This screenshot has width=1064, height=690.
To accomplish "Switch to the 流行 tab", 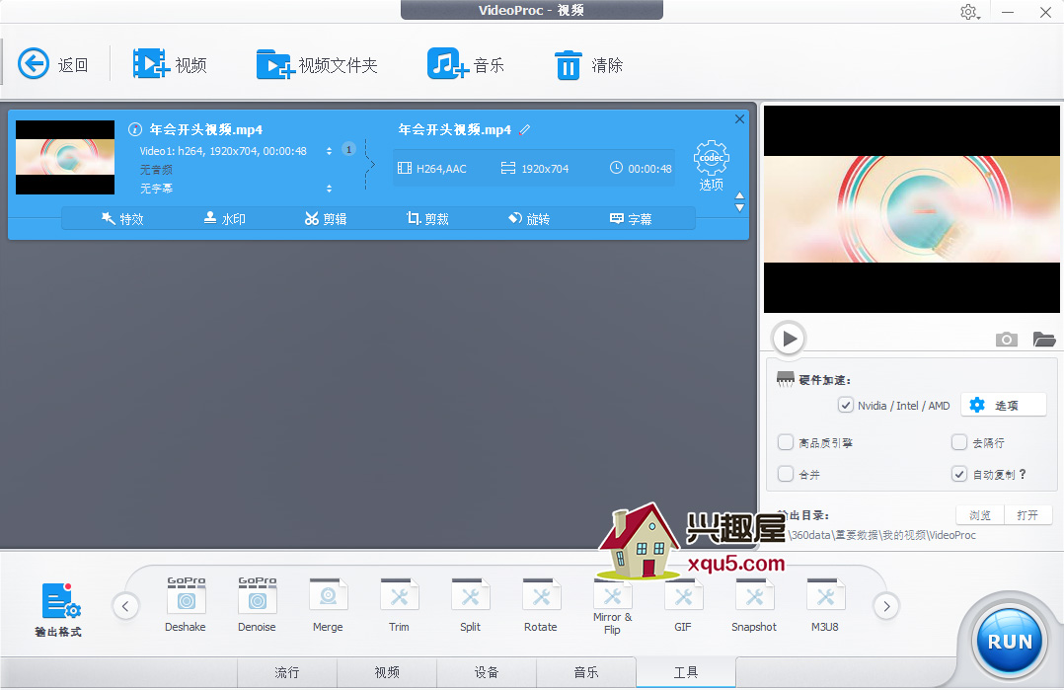I will pos(287,672).
